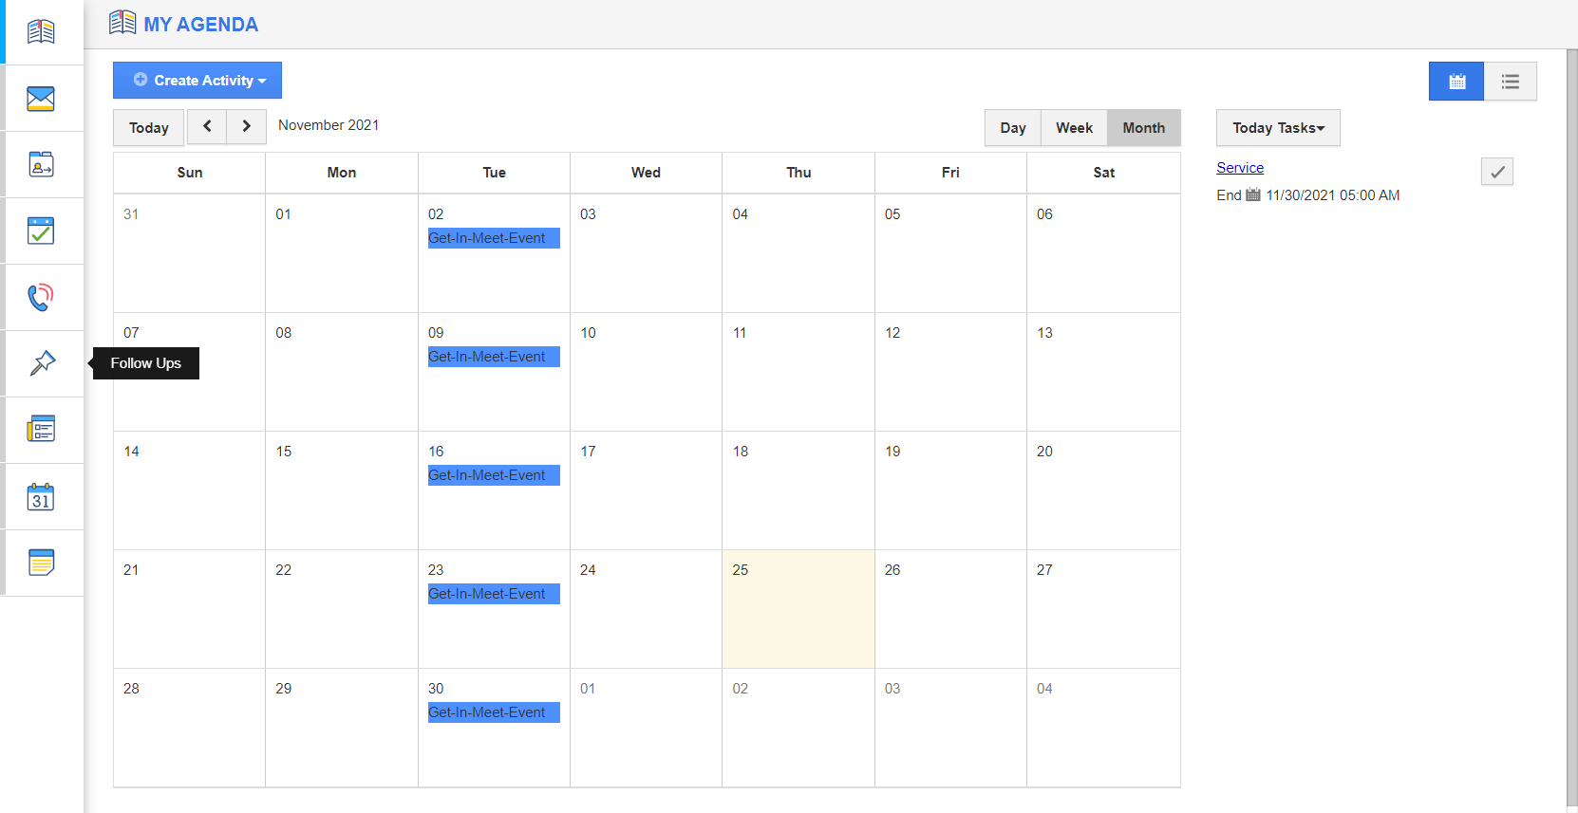The image size is (1578, 813).
Task: Switch to list view
Action: point(1510,82)
